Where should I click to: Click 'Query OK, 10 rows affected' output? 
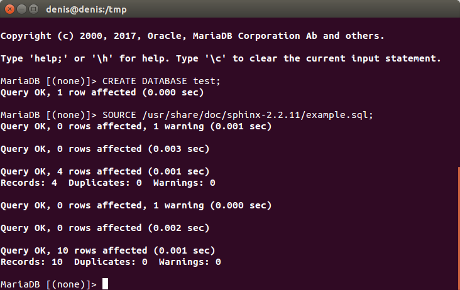click(x=107, y=250)
